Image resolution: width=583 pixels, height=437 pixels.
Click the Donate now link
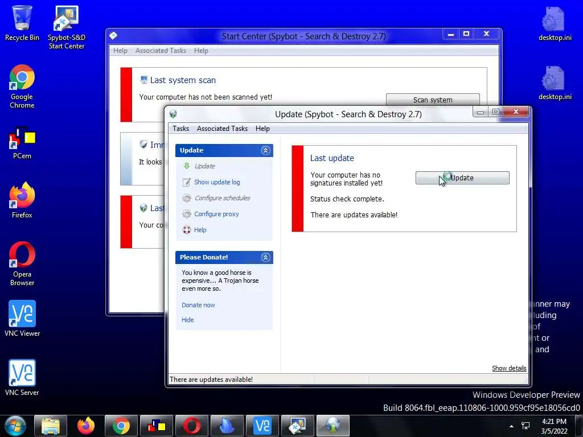click(x=198, y=305)
